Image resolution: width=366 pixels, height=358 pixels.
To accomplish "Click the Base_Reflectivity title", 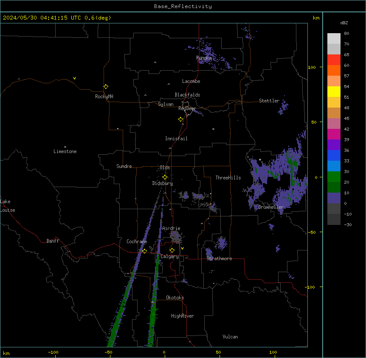I will click(x=183, y=6).
